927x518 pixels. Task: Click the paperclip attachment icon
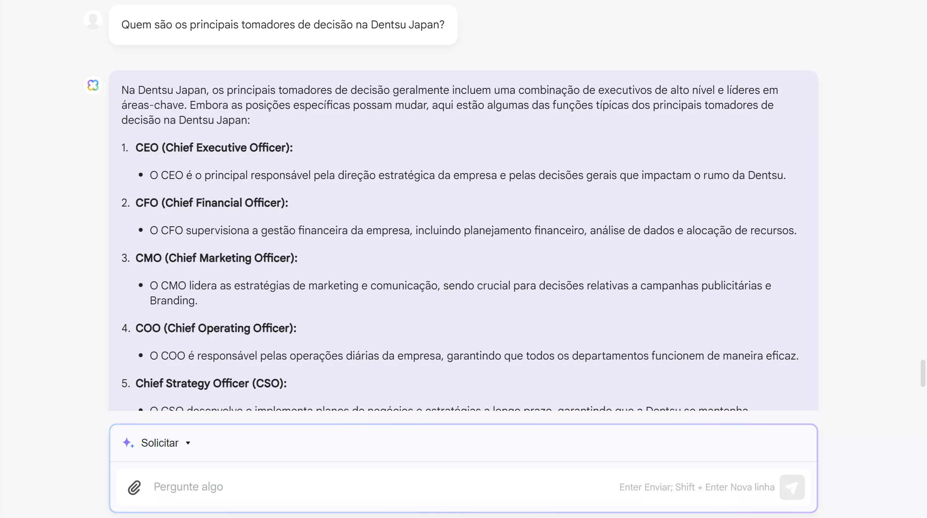coord(134,487)
